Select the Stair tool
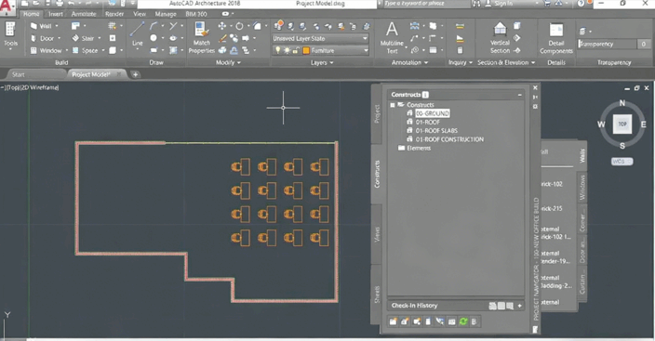 click(x=83, y=38)
